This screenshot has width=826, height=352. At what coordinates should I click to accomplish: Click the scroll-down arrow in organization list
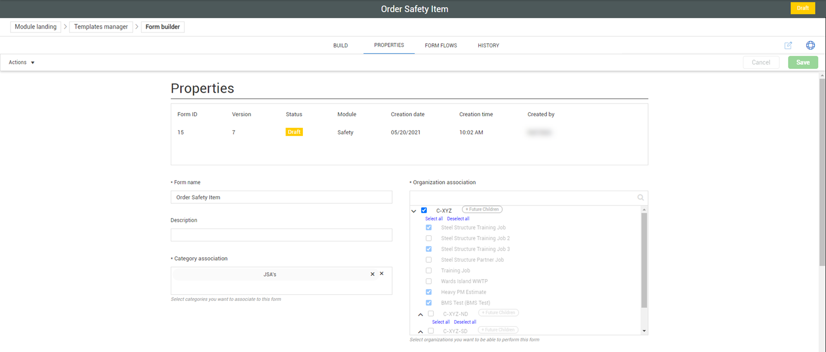[644, 331]
